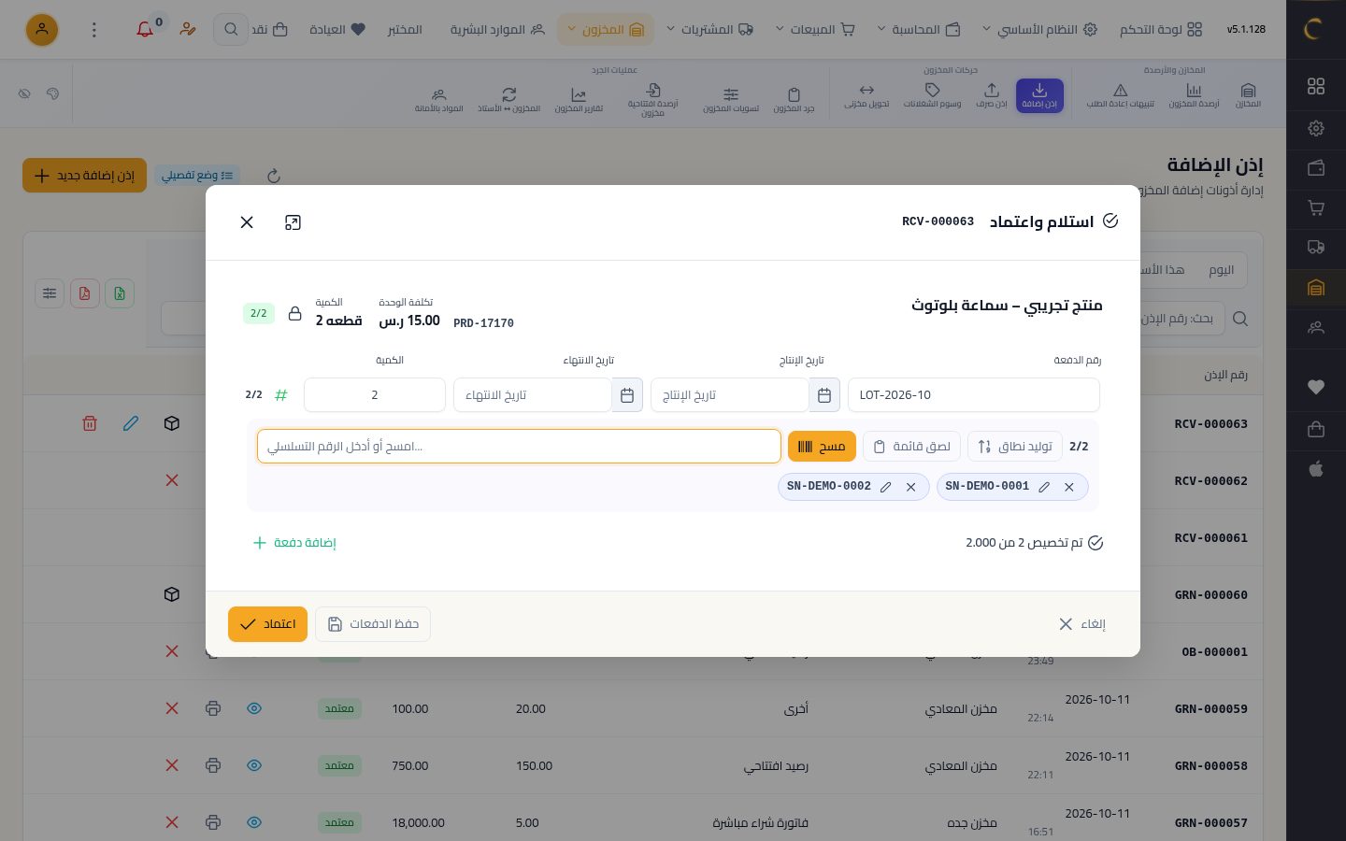This screenshot has width=1346, height=841.
Task: Remove serial SN-DEMO-0002 chip
Action: (910, 487)
